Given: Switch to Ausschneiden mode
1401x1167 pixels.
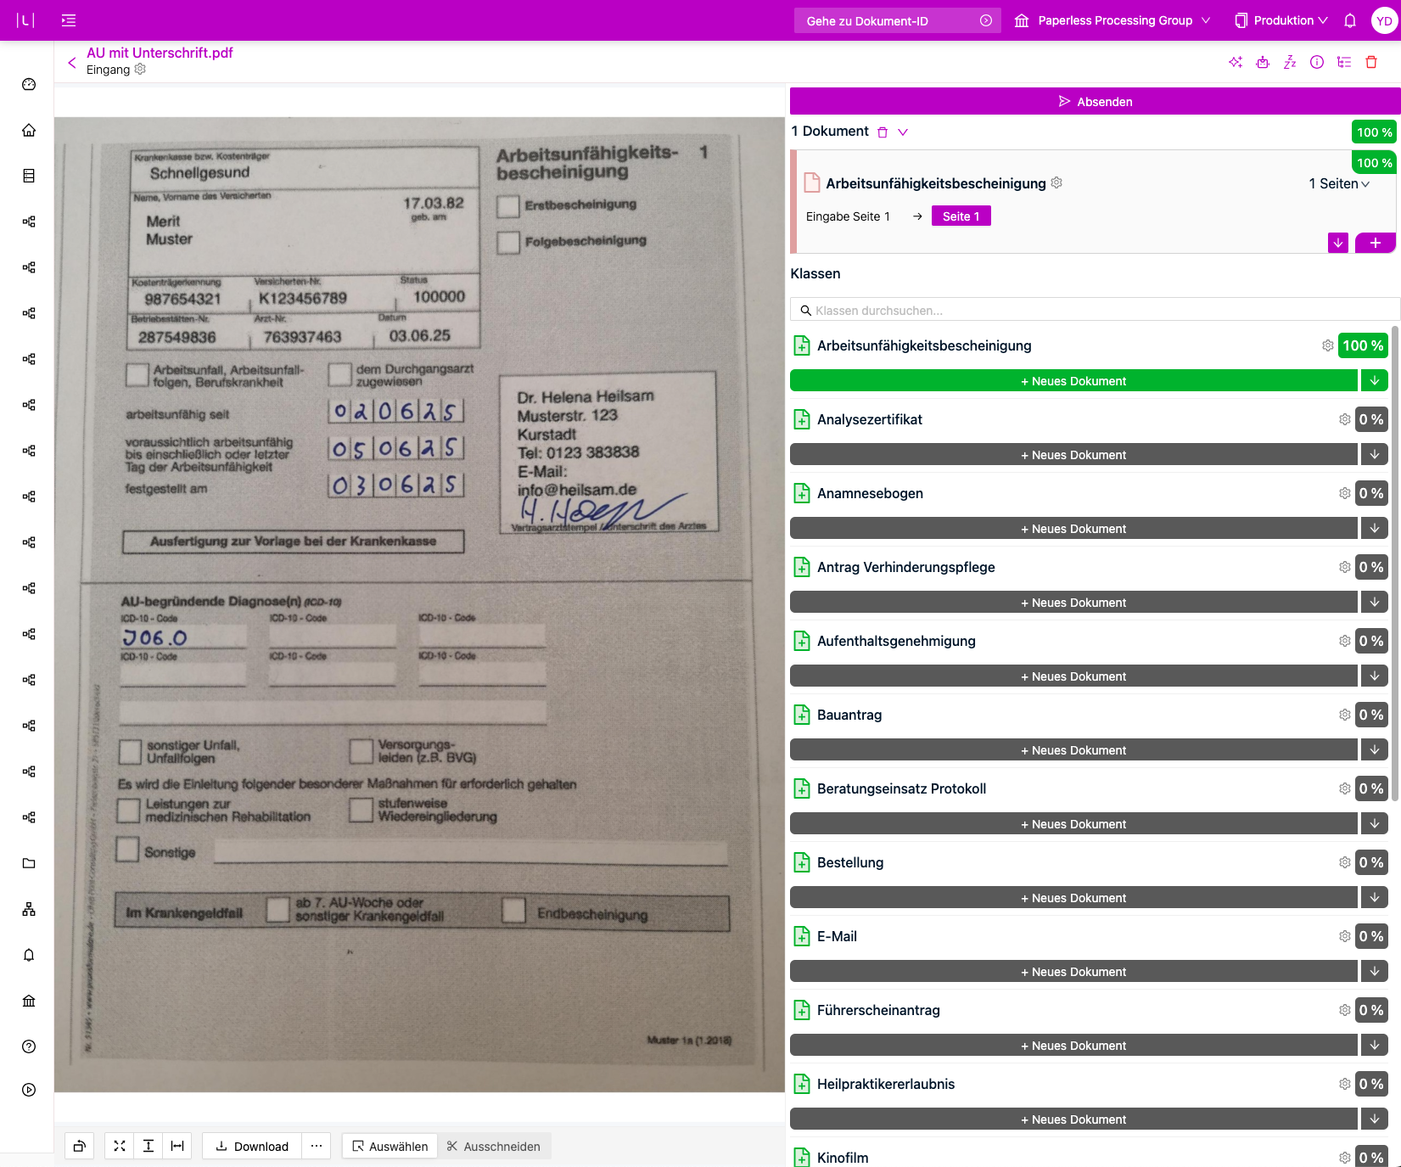Looking at the screenshot, I should click(x=494, y=1146).
